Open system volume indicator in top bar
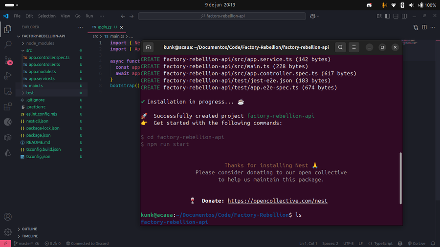This screenshot has width=440, height=247. (x=411, y=5)
